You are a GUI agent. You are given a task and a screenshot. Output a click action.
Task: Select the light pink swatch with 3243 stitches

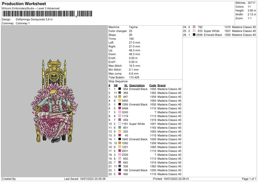(x=120, y=112)
